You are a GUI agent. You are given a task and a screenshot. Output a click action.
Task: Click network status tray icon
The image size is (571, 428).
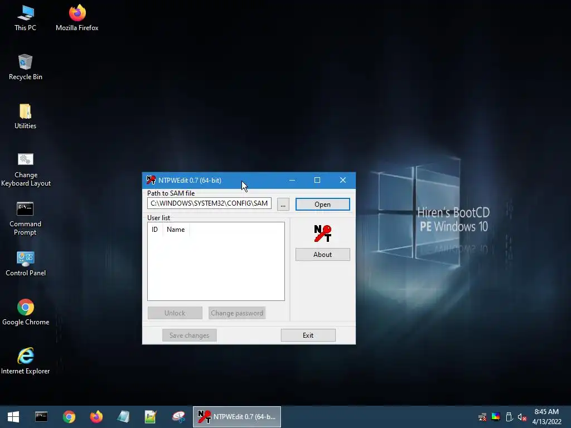(x=482, y=417)
